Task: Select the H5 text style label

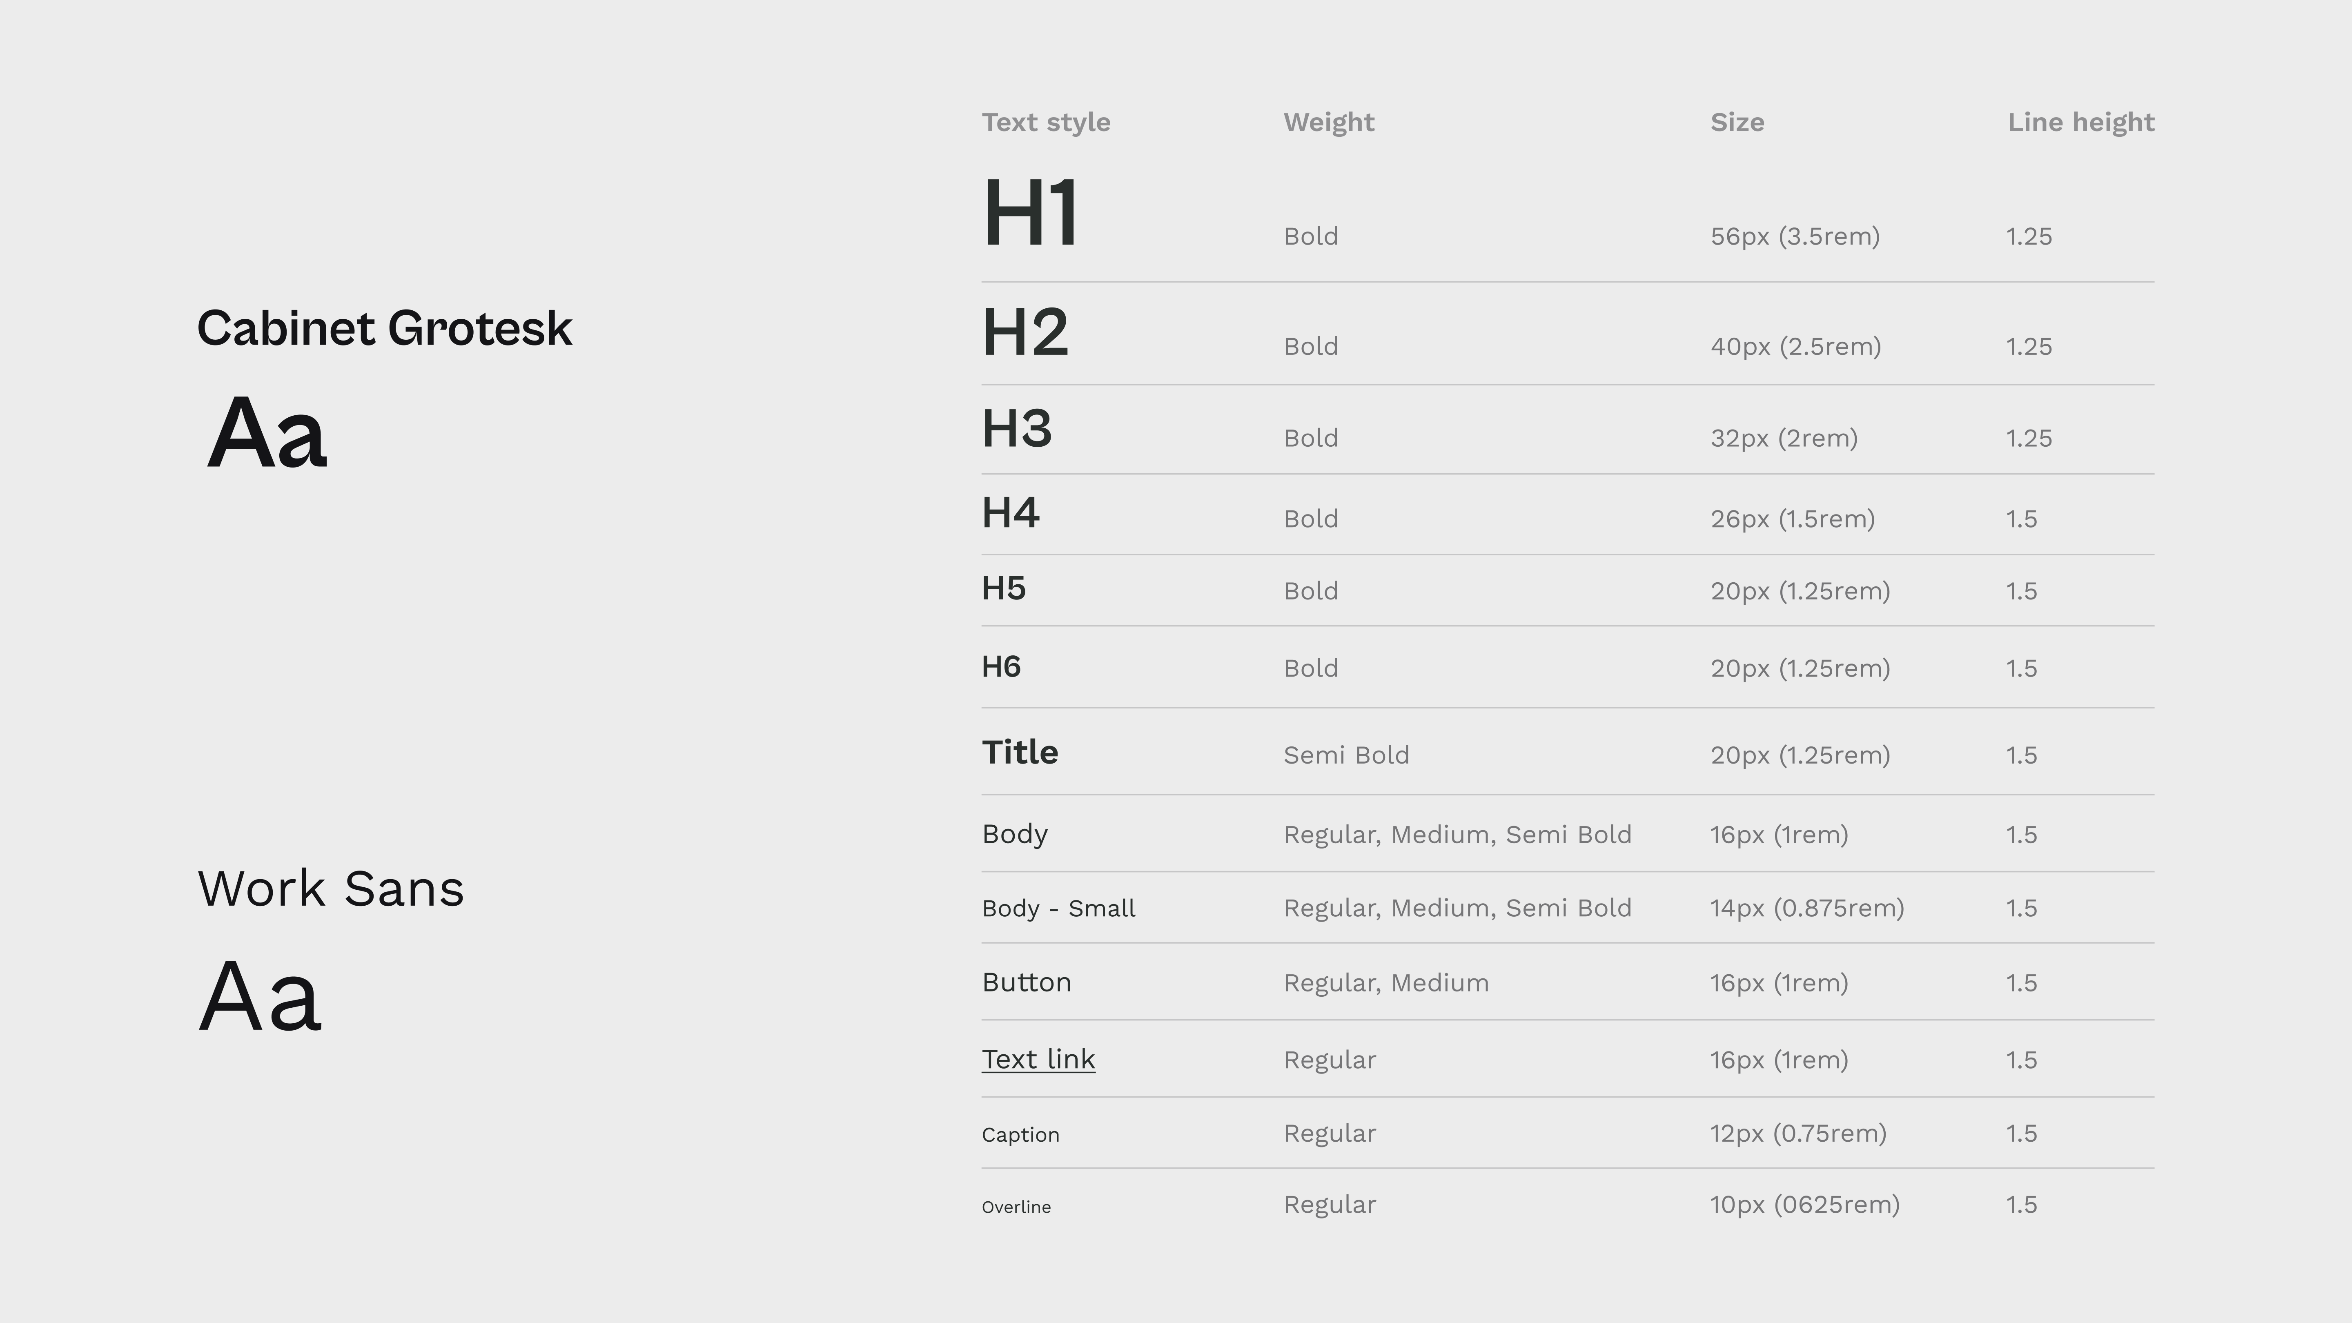Action: tap(1003, 588)
